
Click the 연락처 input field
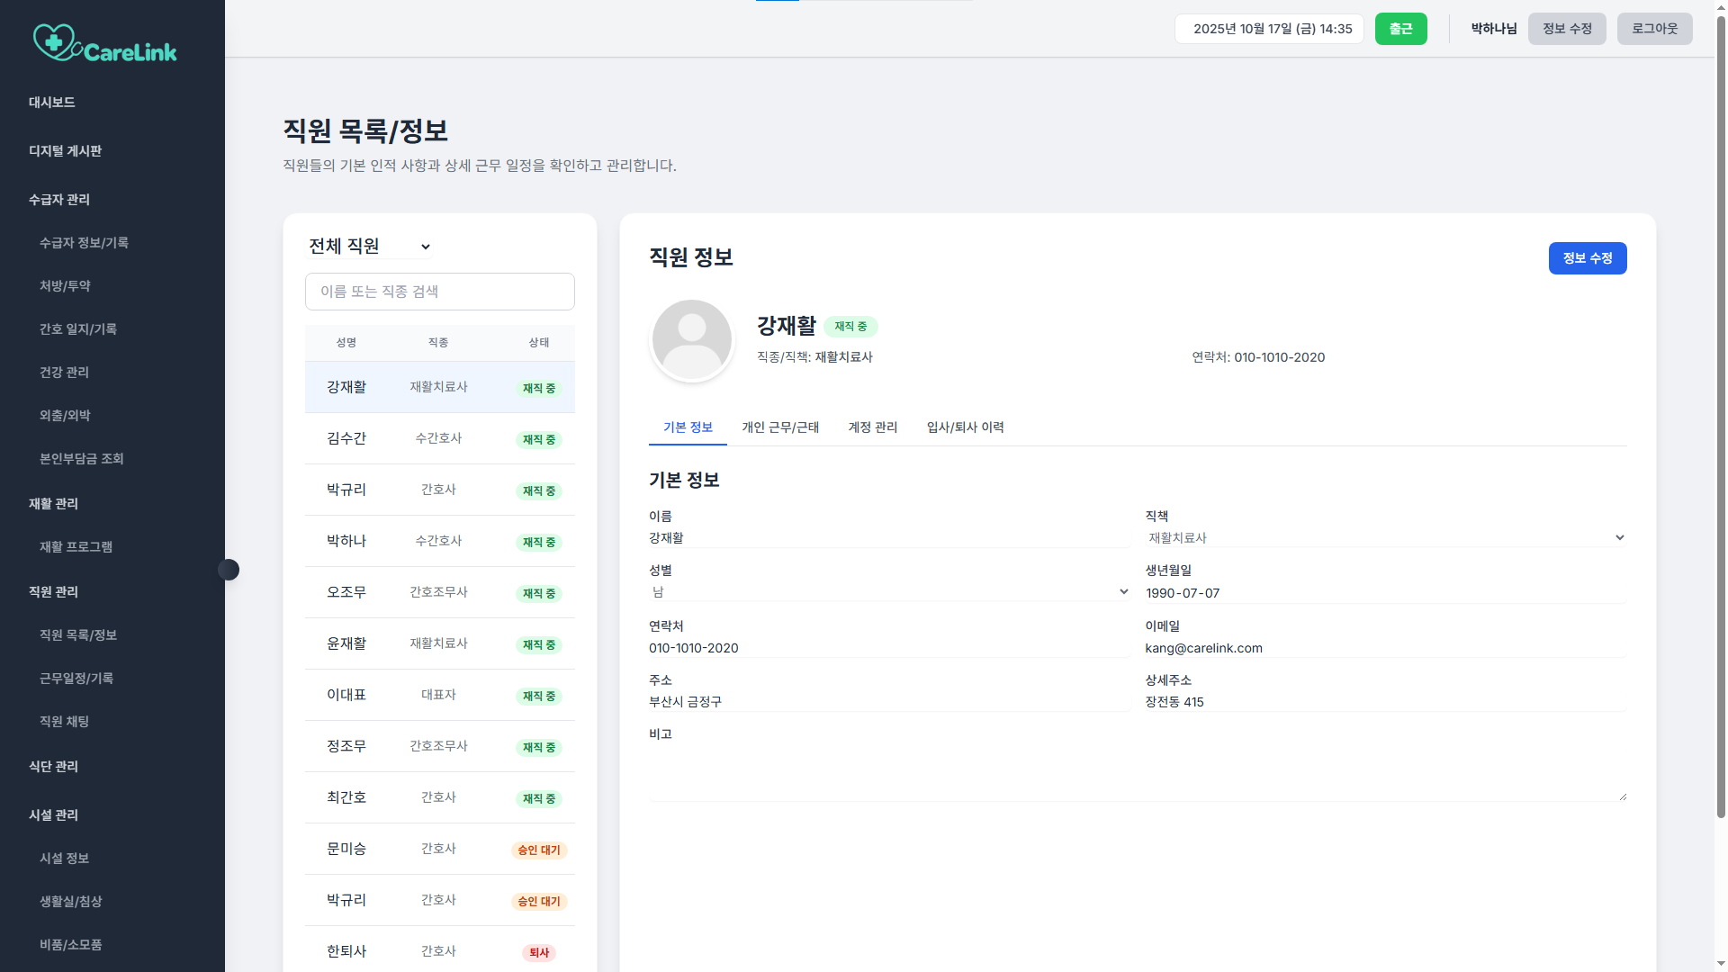point(889,647)
